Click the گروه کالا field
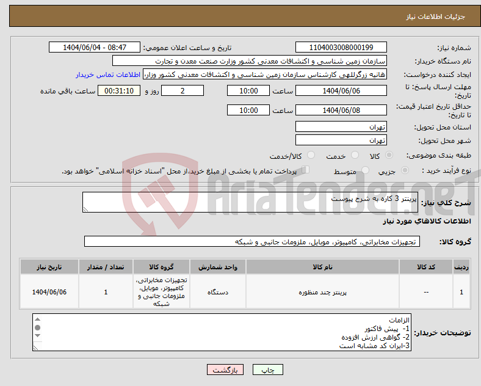Image resolution: width=481 pixels, height=386 pixels. pyautogui.click(x=252, y=241)
